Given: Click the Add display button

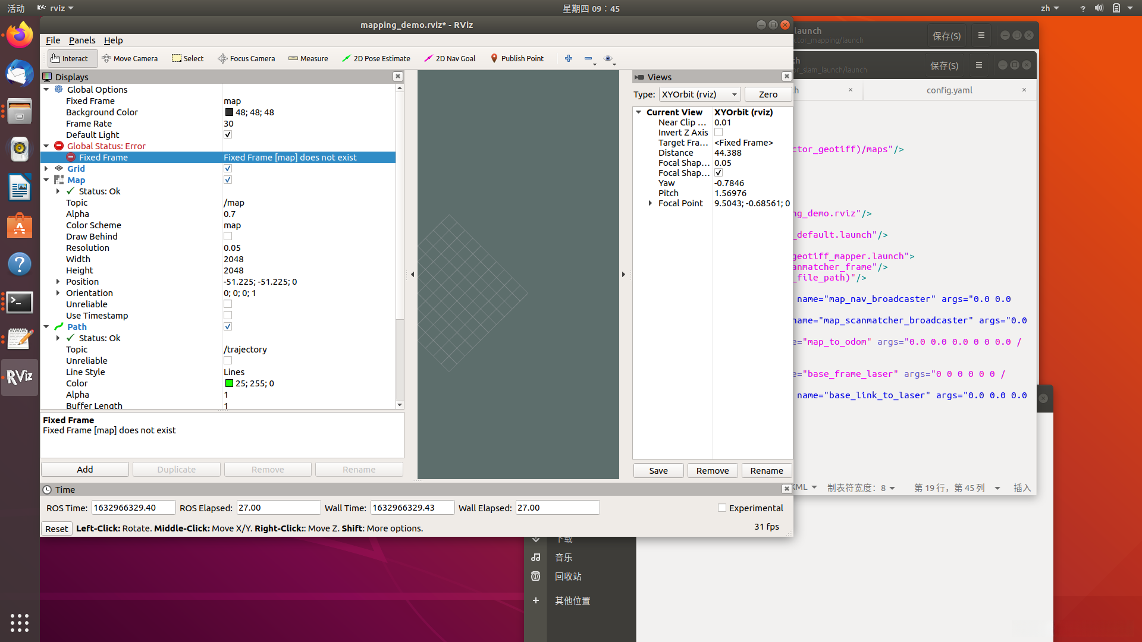Looking at the screenshot, I should pos(85,470).
